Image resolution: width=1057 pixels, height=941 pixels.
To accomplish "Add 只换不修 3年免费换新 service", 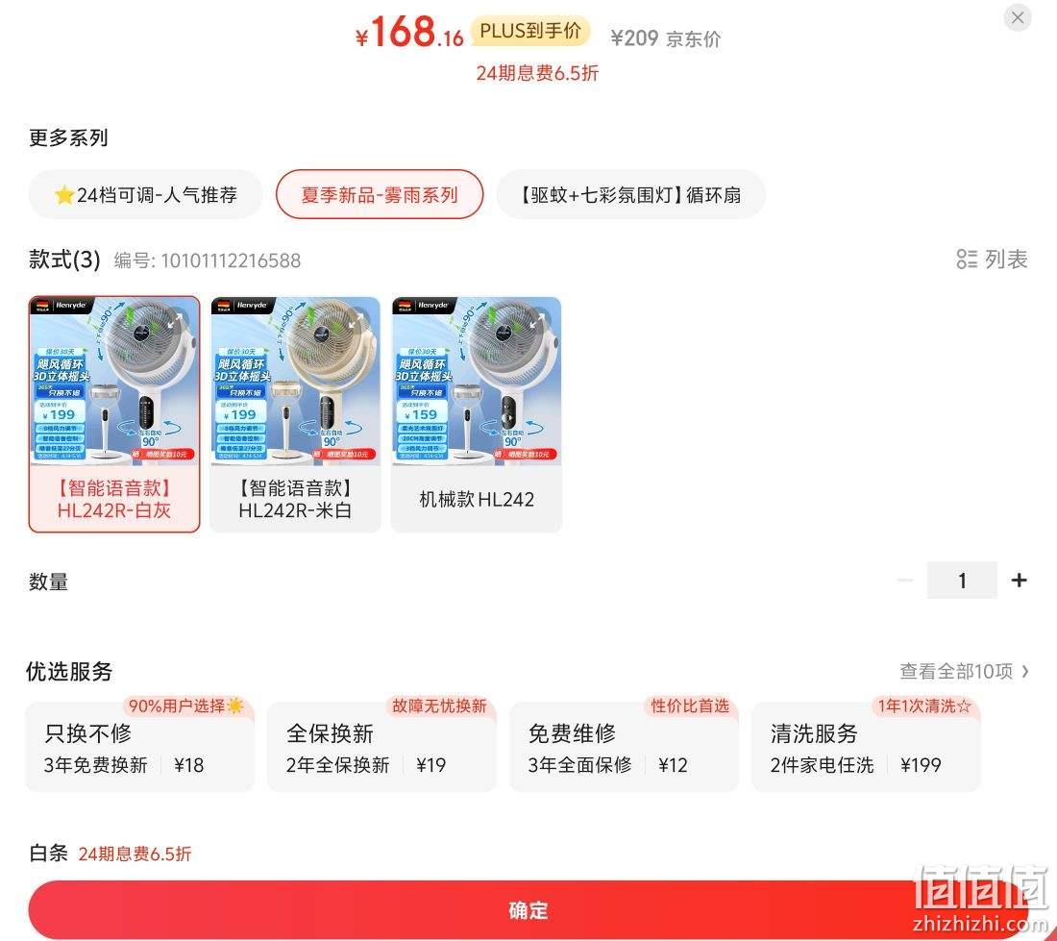I will tap(139, 746).
